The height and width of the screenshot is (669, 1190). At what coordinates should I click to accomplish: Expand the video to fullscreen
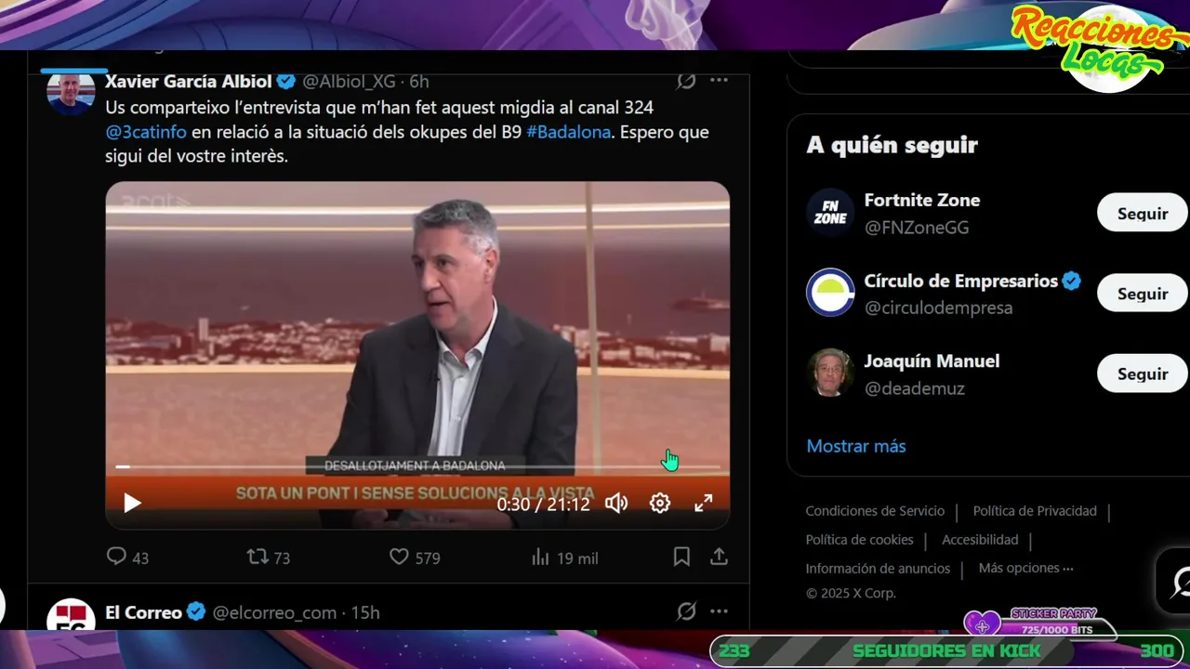704,504
